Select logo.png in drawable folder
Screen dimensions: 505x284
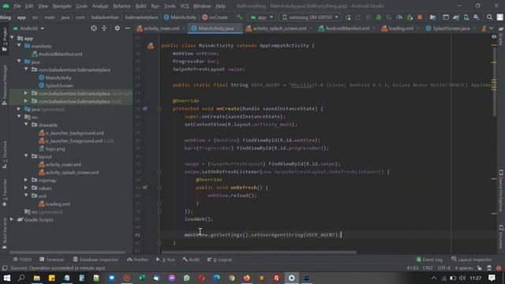pos(55,149)
